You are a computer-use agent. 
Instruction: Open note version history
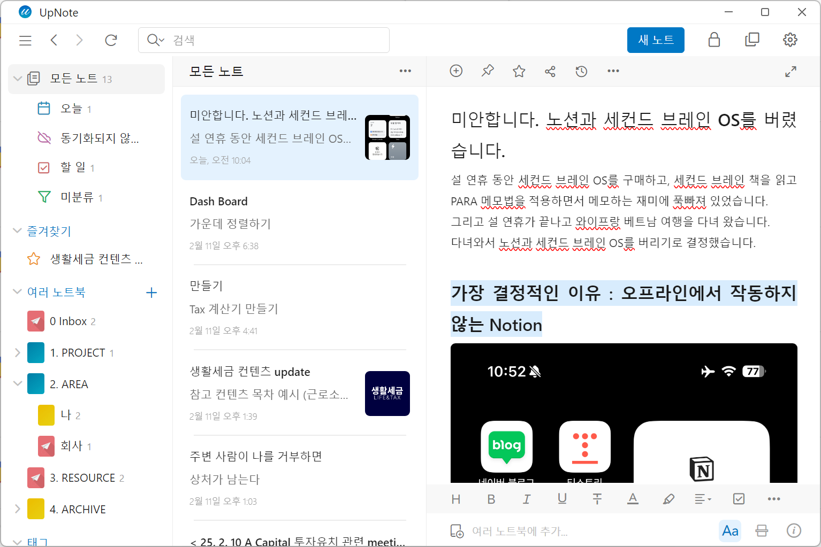point(581,71)
